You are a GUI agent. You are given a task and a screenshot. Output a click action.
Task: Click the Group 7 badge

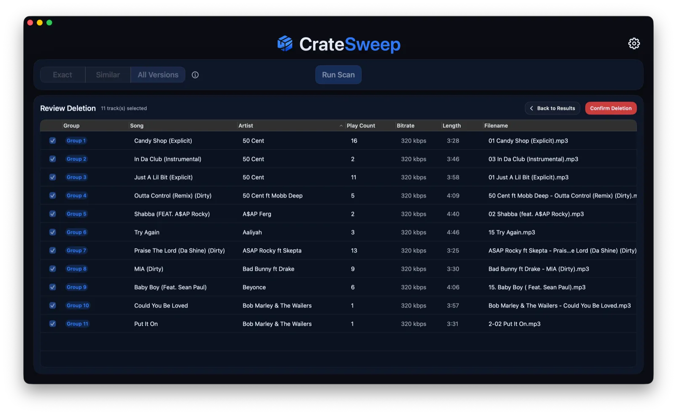tap(77, 250)
